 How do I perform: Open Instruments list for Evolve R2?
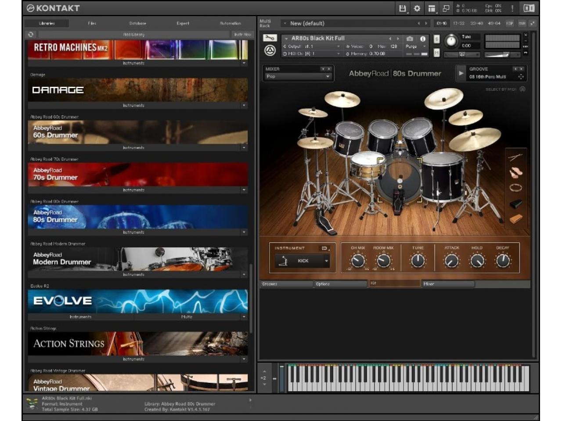(x=81, y=317)
